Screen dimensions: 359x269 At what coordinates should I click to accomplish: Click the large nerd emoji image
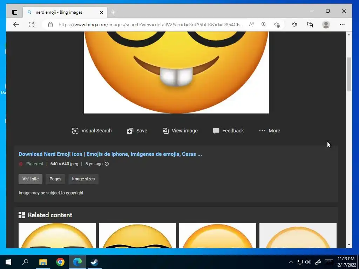coord(176,72)
